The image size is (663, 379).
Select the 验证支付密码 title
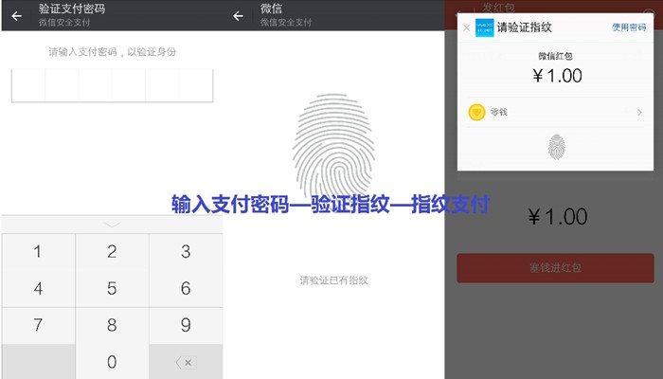(72, 9)
